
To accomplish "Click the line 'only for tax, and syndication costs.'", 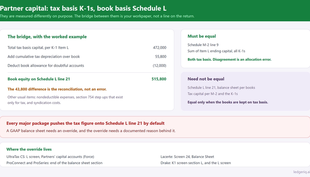I will point(34,103).
